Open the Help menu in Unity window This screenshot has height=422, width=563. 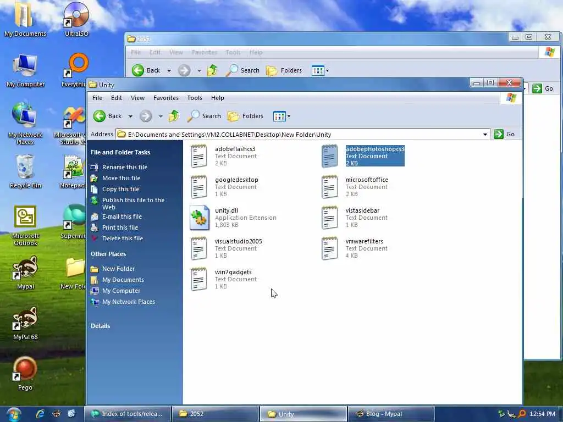click(218, 98)
